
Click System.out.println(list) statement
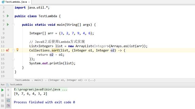click(x=52, y=63)
